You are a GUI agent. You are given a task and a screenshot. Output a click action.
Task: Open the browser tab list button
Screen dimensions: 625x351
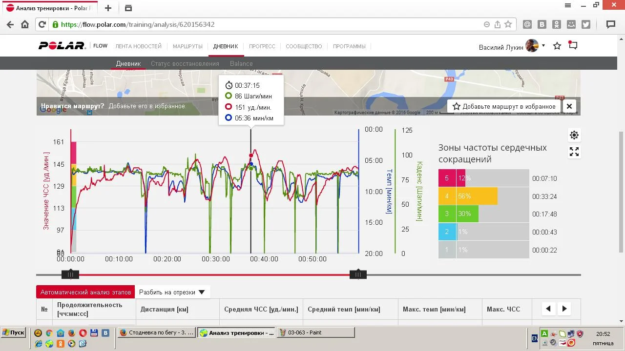pos(128,8)
